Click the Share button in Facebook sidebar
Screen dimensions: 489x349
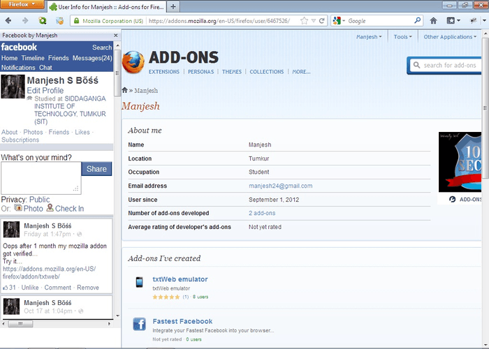tap(96, 169)
